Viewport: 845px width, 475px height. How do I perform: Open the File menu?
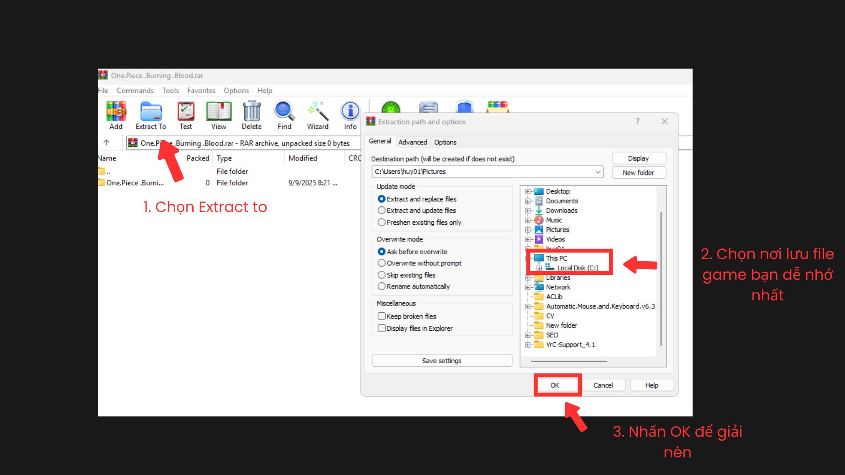point(103,90)
